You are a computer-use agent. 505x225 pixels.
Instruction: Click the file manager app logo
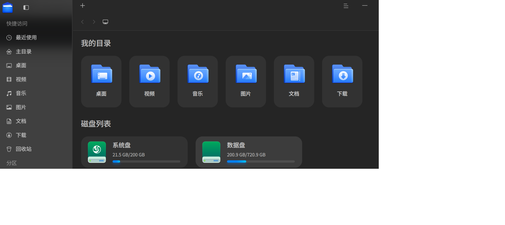(8, 7)
